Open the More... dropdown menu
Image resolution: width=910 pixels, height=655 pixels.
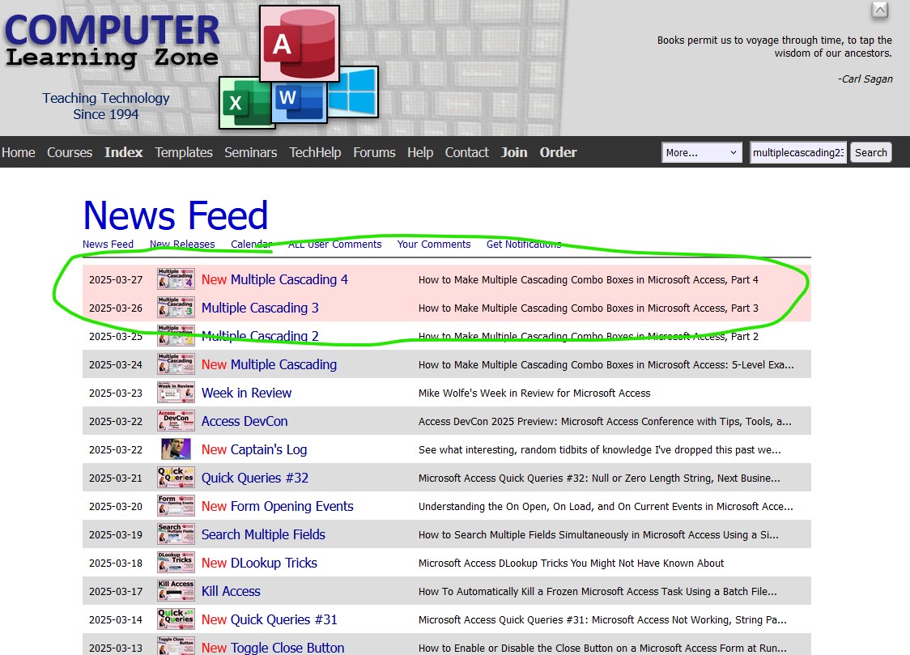pos(701,152)
